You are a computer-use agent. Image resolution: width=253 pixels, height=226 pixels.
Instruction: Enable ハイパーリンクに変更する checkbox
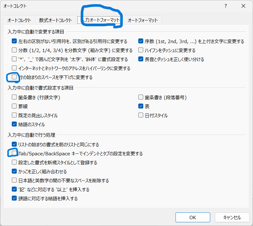[x=14, y=68]
